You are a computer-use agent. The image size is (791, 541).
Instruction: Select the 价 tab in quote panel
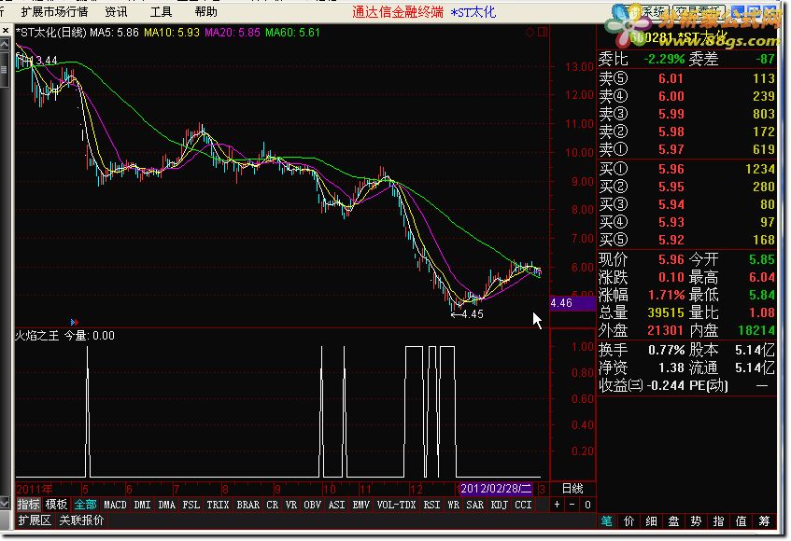629,521
